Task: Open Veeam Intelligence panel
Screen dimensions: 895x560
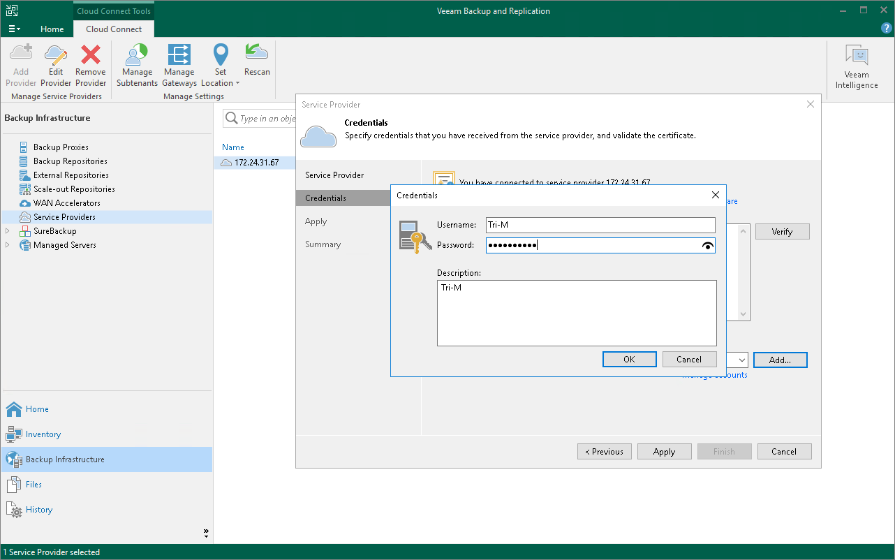Action: 857,68
